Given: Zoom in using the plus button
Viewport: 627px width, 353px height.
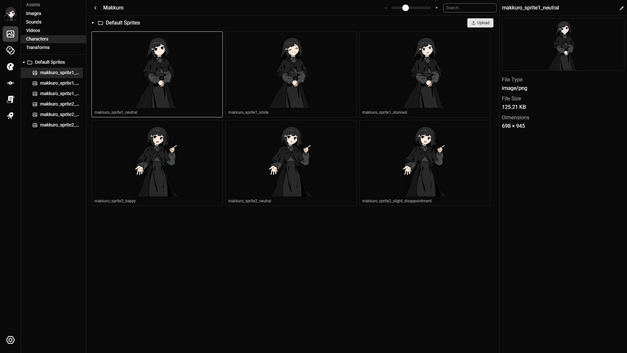Looking at the screenshot, I should [x=437, y=8].
